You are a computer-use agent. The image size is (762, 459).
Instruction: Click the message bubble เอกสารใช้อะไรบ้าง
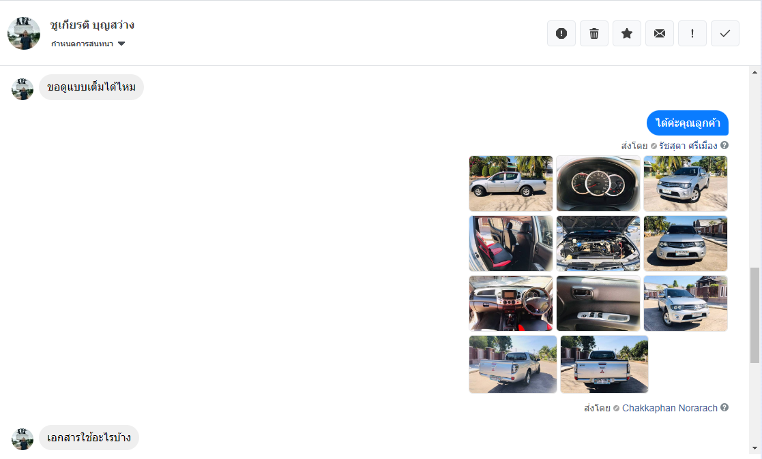pyautogui.click(x=89, y=438)
